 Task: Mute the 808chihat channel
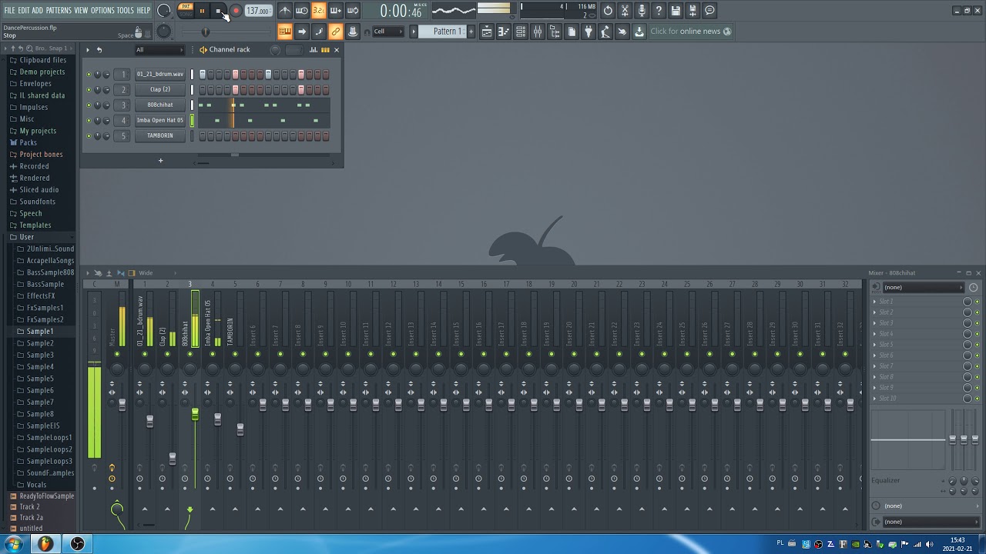click(x=89, y=105)
